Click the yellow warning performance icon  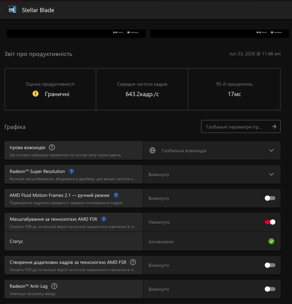[36, 94]
